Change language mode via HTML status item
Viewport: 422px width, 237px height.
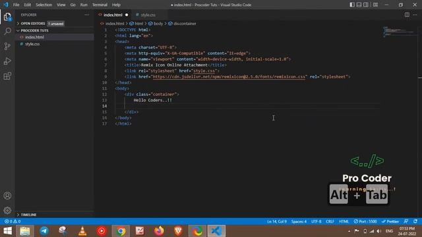344,221
